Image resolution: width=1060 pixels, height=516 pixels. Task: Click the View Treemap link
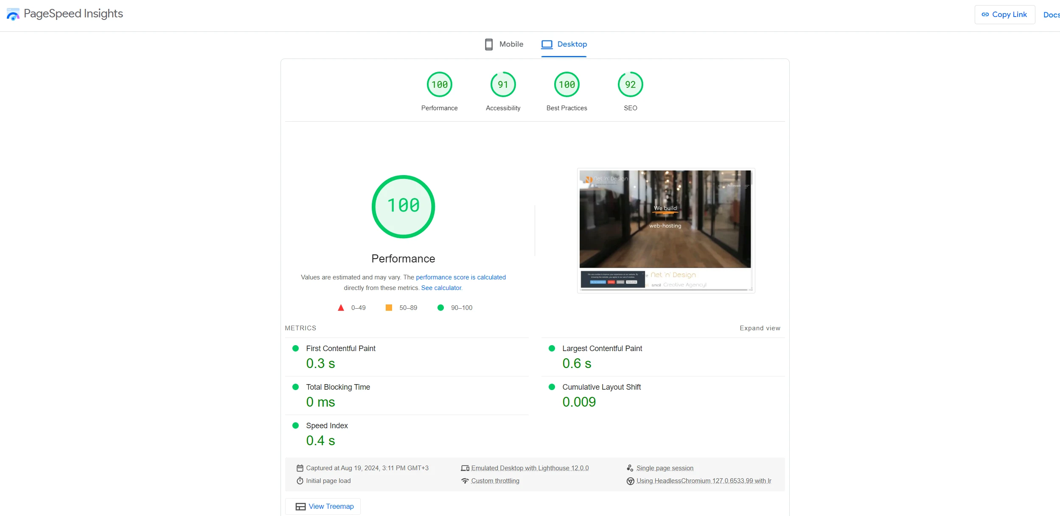point(331,506)
